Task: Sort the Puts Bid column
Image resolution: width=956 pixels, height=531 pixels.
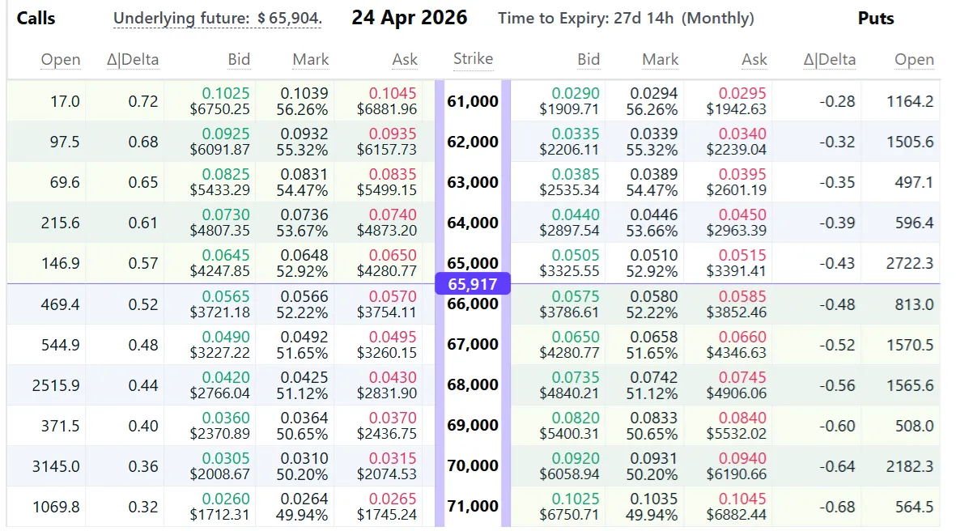Action: [x=589, y=59]
